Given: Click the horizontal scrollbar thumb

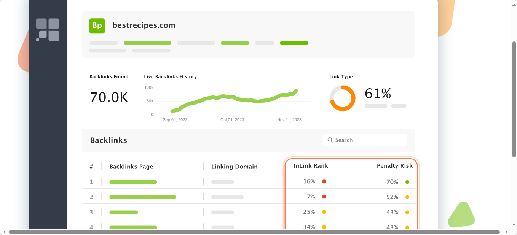Looking at the screenshot, I should (254, 232).
